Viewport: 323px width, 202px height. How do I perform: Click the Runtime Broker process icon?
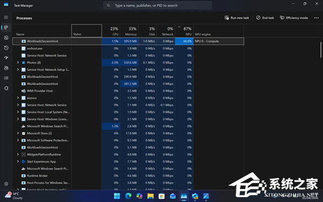pyautogui.click(x=24, y=176)
